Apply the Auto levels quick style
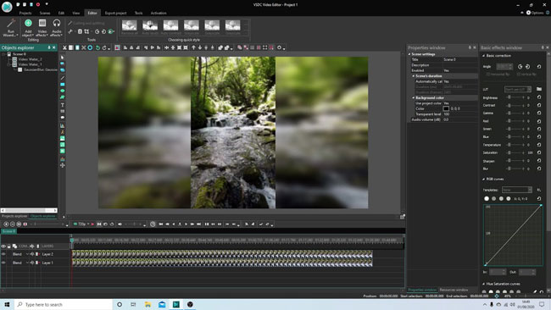The width and height of the screenshot is (551, 310). tap(150, 27)
